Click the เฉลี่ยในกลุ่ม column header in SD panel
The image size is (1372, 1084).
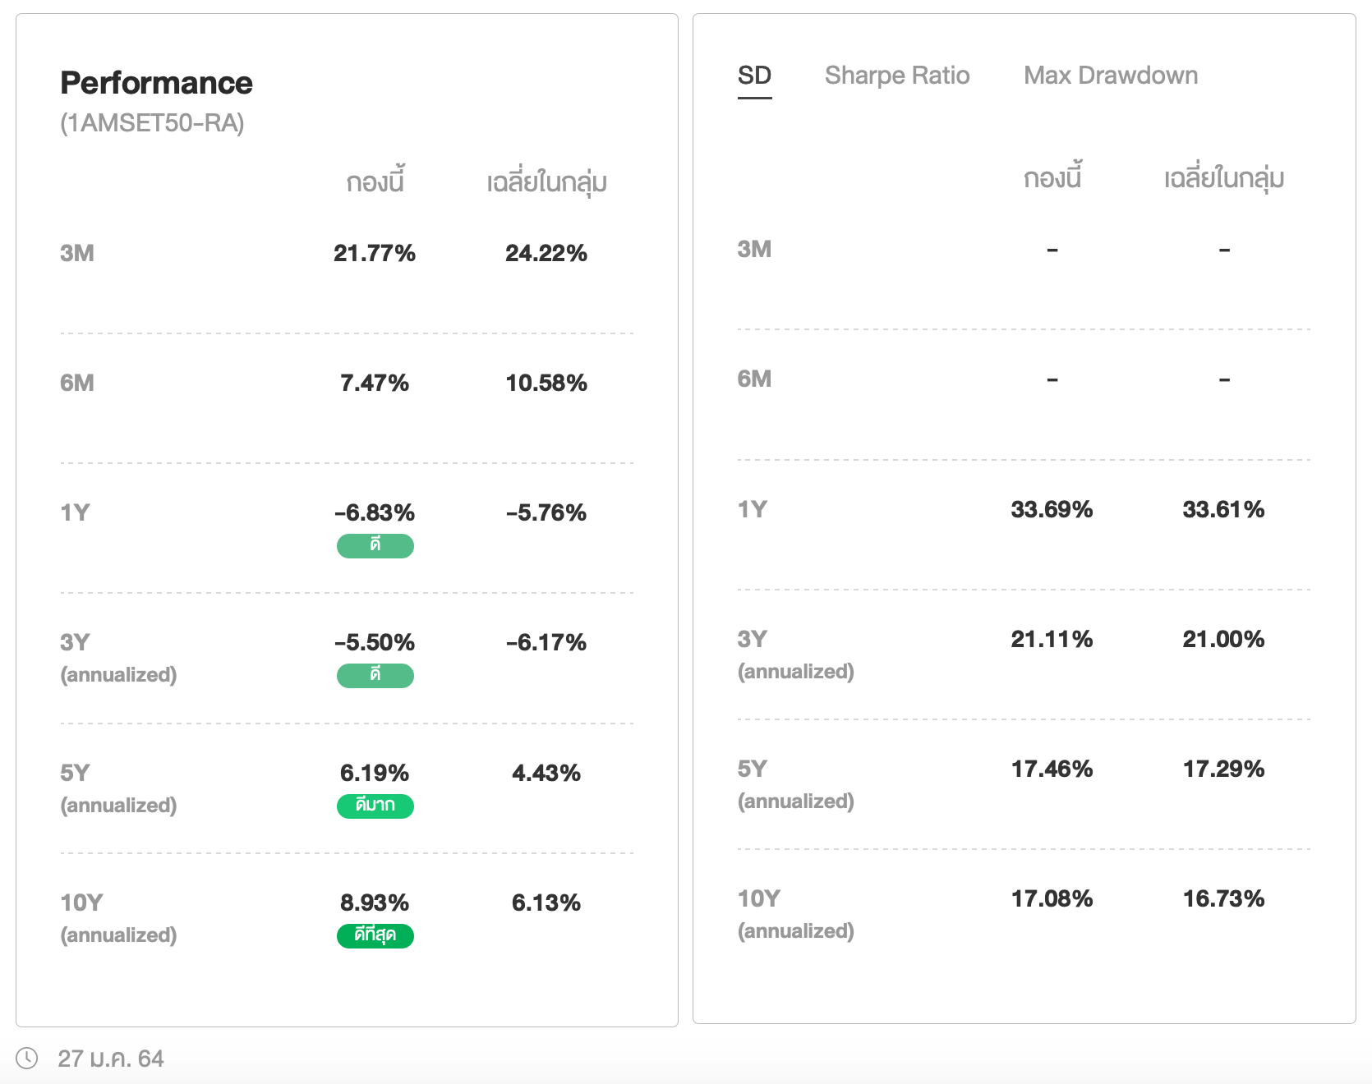click(x=1223, y=178)
